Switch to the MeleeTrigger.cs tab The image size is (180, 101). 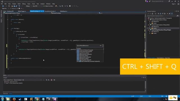point(22,11)
